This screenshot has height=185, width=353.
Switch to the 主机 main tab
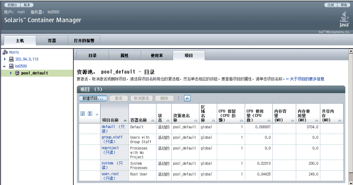pyautogui.click(x=20, y=41)
